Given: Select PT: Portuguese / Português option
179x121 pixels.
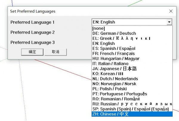Looking at the screenshot, I should point(120,94).
